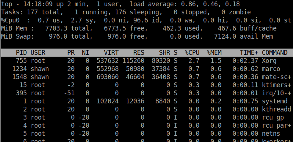Select the systemd process command
The height and width of the screenshot is (142, 293).
275,101
